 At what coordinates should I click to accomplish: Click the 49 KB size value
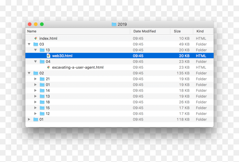click(x=184, y=44)
